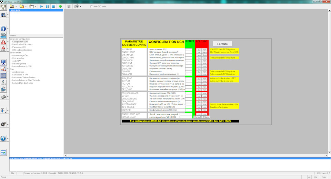Click the window with green arrow icon
This screenshot has height=179, width=331.
(x=3, y=152)
